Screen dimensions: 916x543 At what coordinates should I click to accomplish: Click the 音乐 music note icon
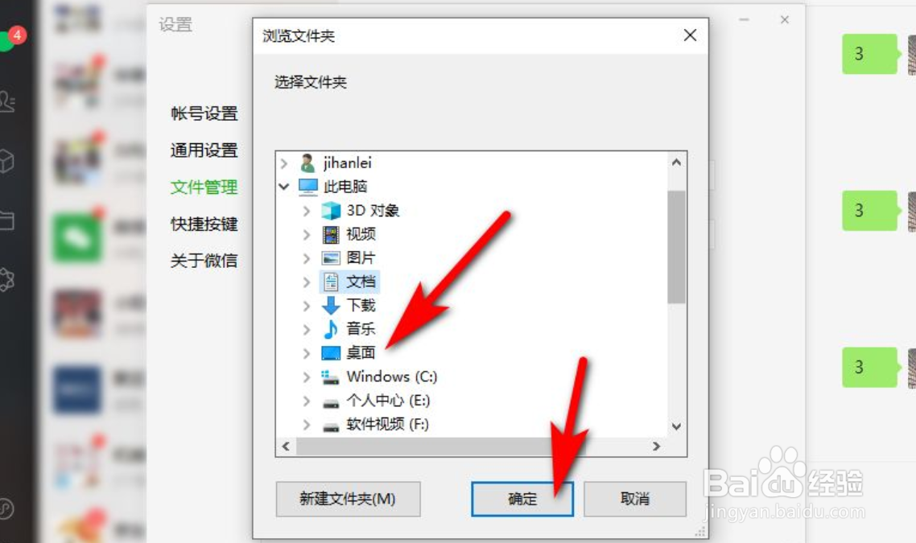pos(331,329)
